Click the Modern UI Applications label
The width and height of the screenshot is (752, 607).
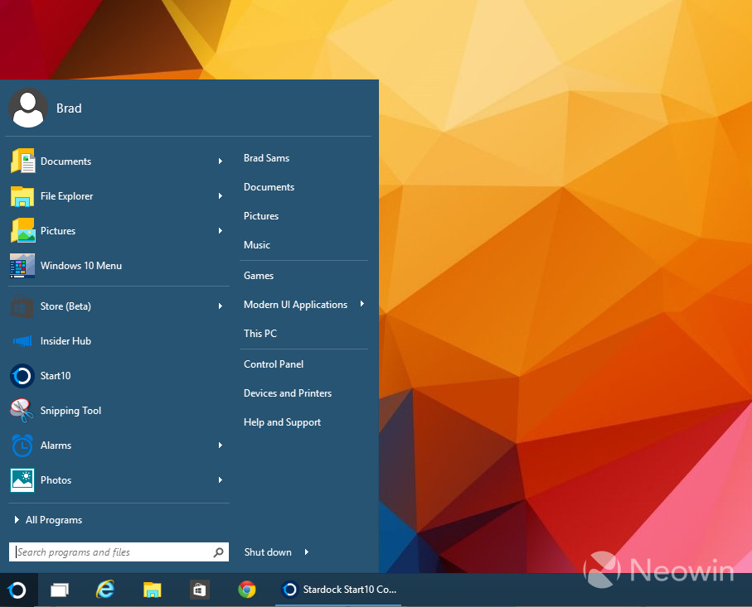pyautogui.click(x=295, y=305)
